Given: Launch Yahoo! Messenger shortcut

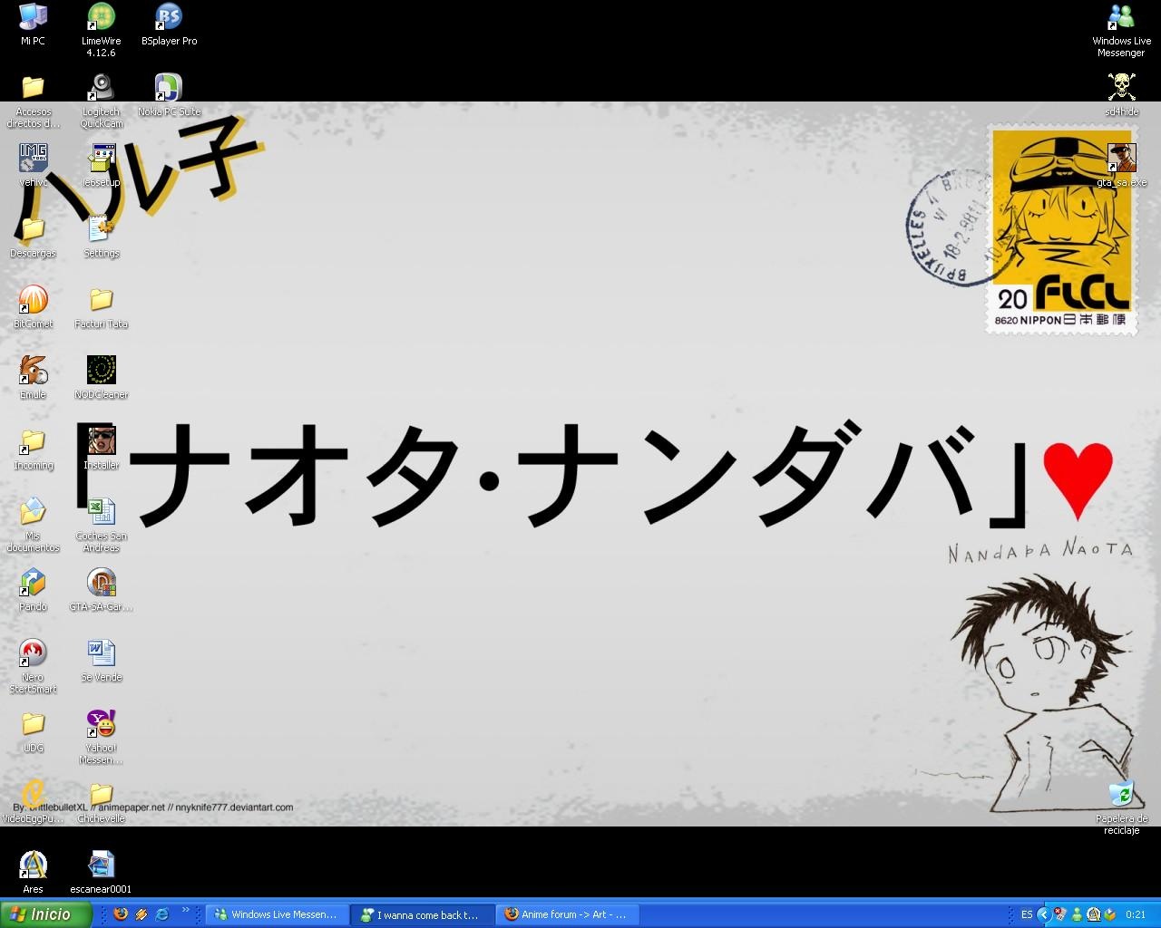Looking at the screenshot, I should pyautogui.click(x=101, y=738).
